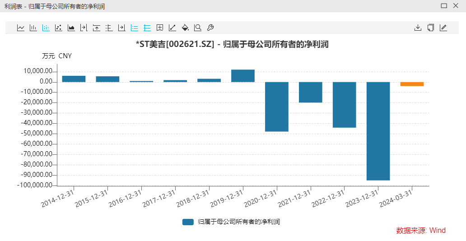Download the chart using the download icon
The height and width of the screenshot is (241, 466).
418,28
